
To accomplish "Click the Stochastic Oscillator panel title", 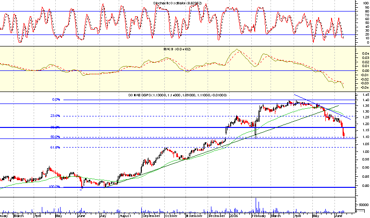I will (x=177, y=3).
